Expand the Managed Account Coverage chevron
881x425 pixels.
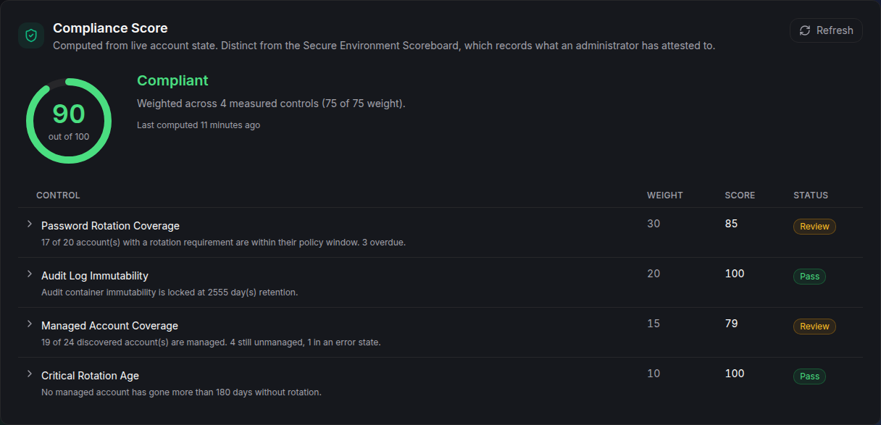pos(30,324)
